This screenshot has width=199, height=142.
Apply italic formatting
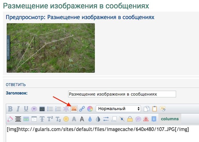(x=18, y=109)
